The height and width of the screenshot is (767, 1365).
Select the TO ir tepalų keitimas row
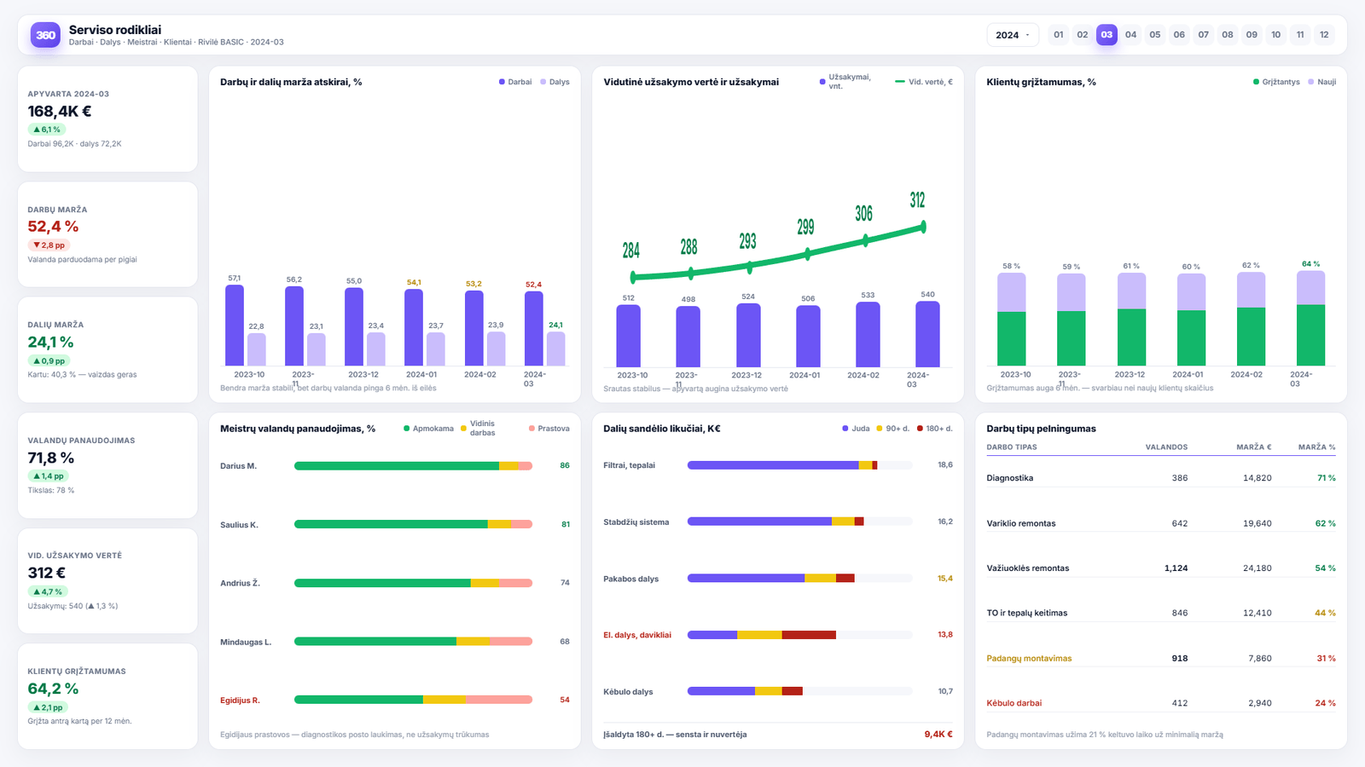(1161, 613)
